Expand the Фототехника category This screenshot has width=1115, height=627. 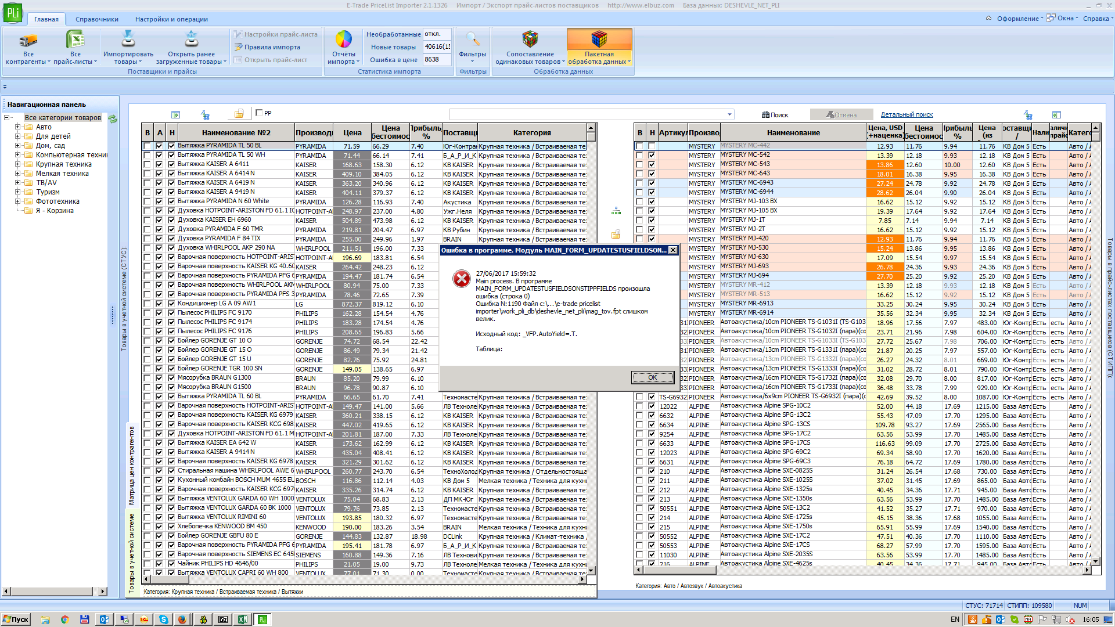point(17,201)
